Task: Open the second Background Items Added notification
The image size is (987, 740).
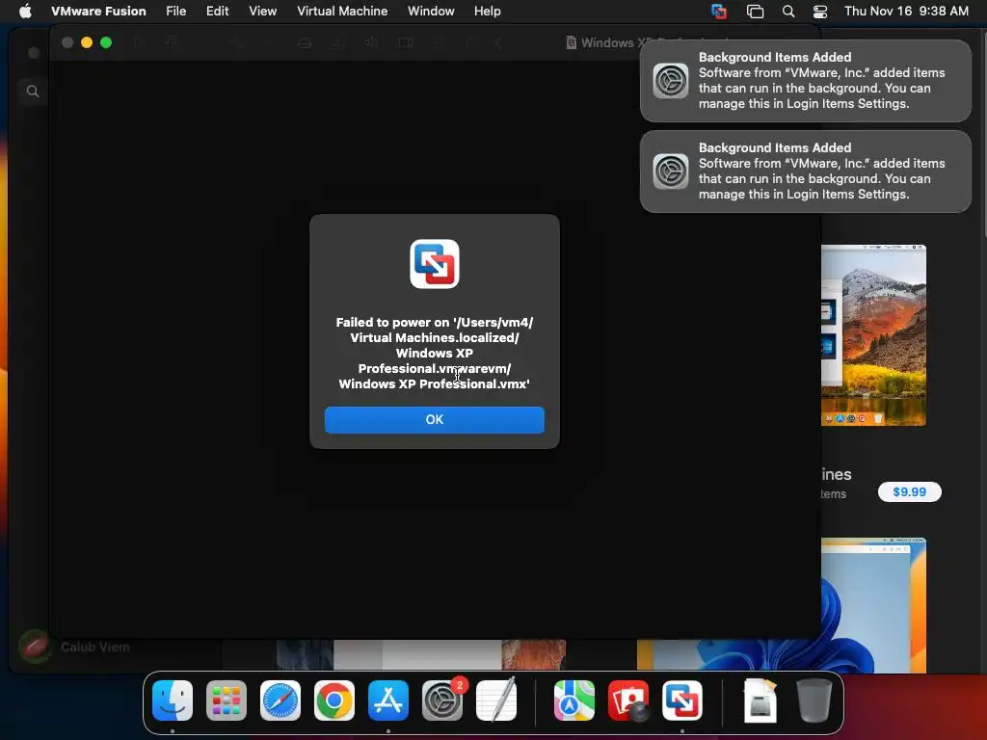Action: (806, 172)
